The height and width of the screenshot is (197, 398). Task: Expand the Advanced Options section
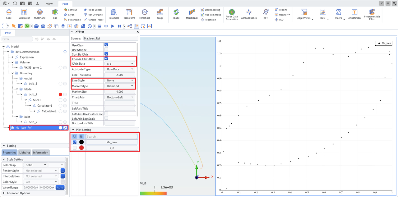click(x=18, y=193)
